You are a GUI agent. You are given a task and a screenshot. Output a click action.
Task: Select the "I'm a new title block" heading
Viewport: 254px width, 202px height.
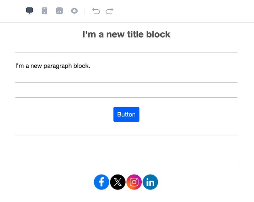126,34
